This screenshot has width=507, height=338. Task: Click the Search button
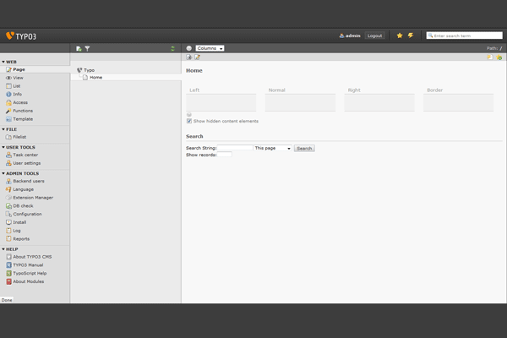(304, 149)
